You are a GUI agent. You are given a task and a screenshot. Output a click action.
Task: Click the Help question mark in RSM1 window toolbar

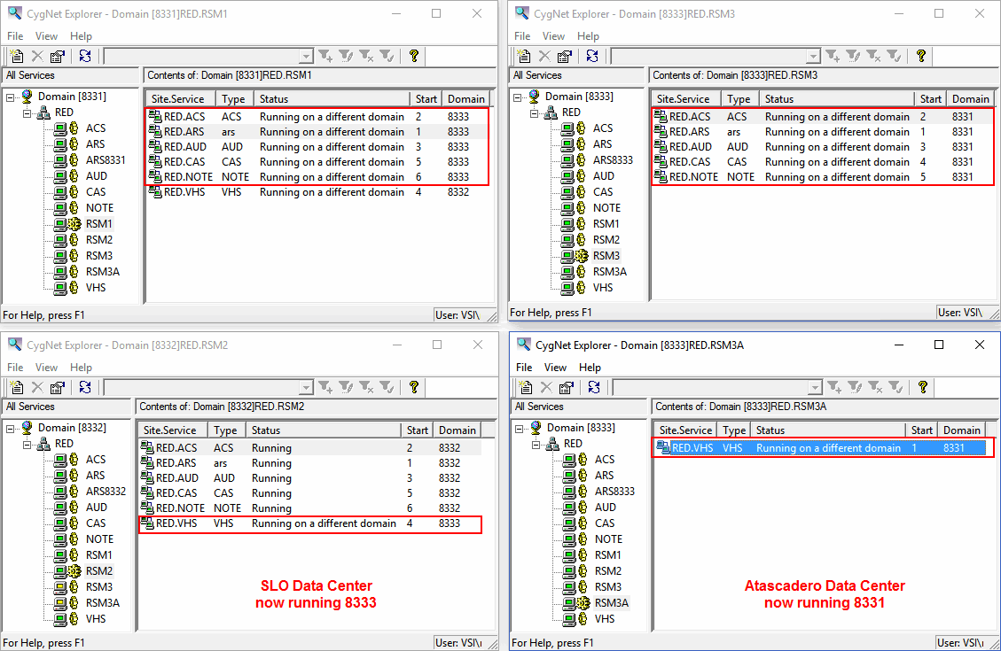(414, 56)
